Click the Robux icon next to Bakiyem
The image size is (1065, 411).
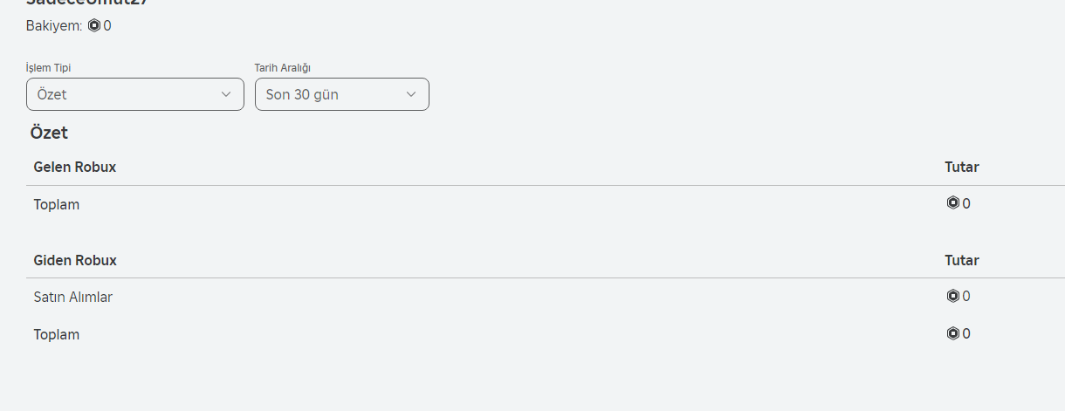94,26
